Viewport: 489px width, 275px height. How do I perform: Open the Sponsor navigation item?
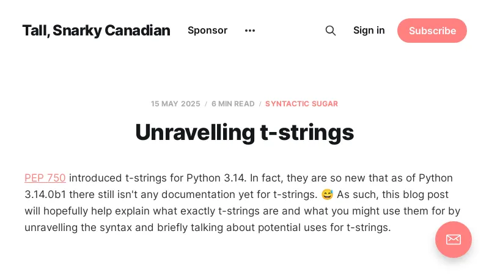click(207, 31)
